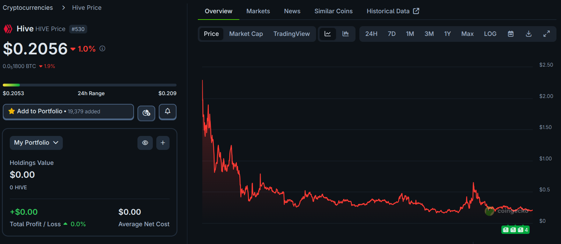This screenshot has width=561, height=244.
Task: Add a new holding with plus button
Action: 163,143
